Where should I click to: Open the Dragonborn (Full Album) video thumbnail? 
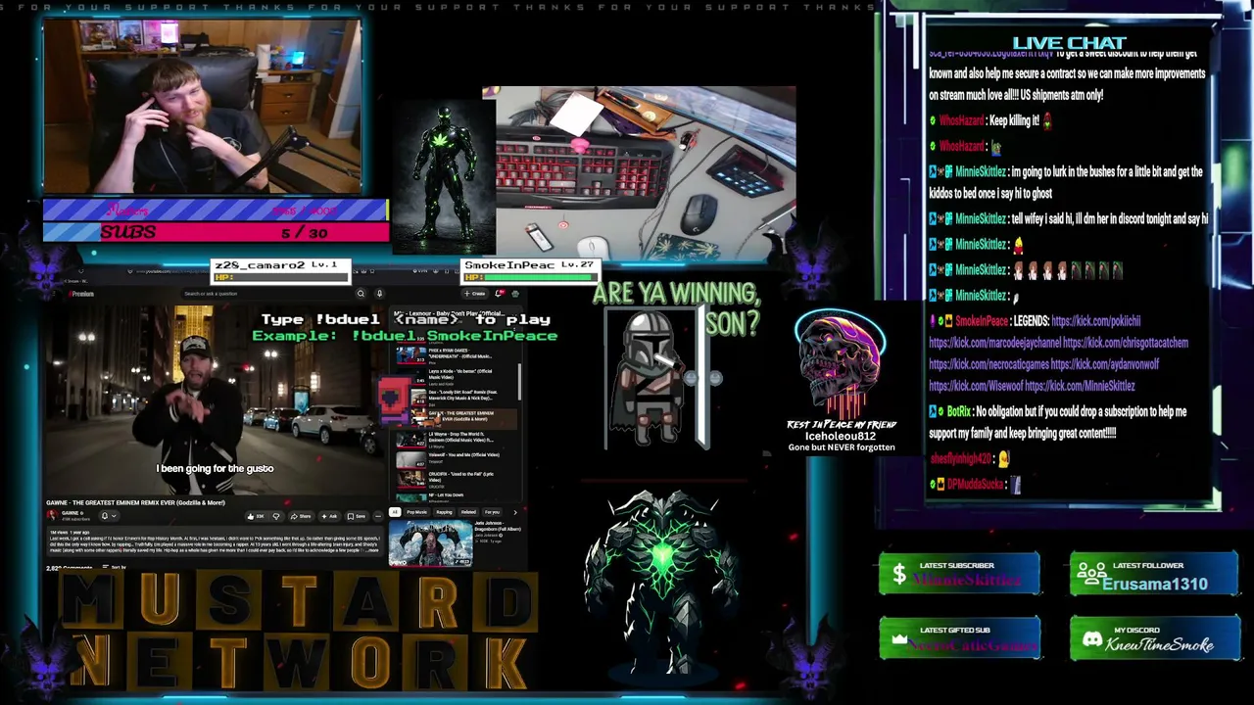click(x=430, y=543)
